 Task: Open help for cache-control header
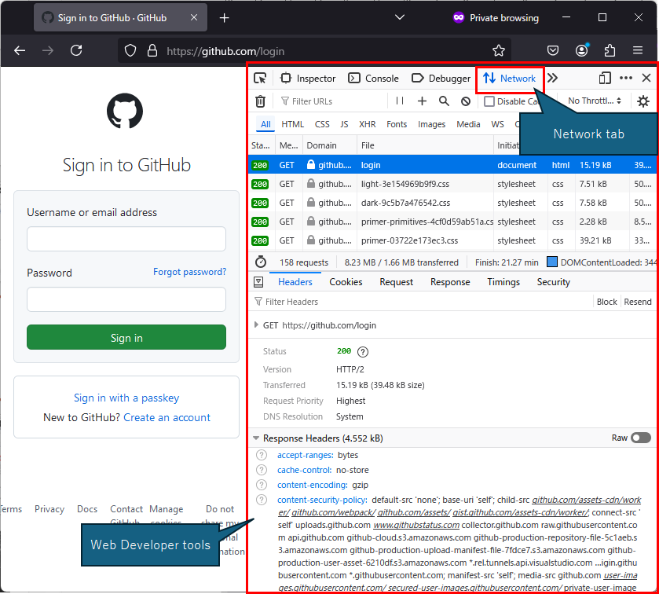point(262,470)
